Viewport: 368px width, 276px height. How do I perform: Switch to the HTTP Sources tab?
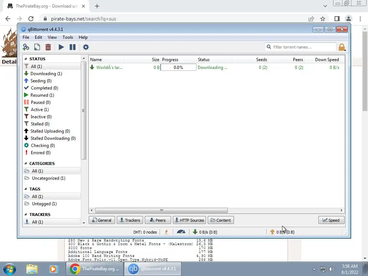189,220
